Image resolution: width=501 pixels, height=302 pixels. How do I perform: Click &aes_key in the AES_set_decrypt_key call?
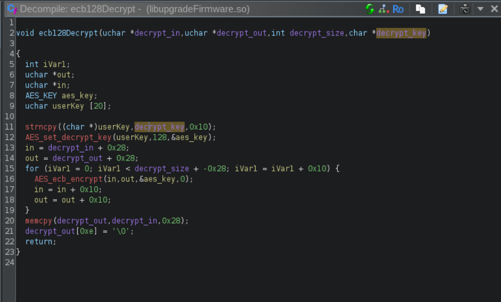[x=189, y=138]
